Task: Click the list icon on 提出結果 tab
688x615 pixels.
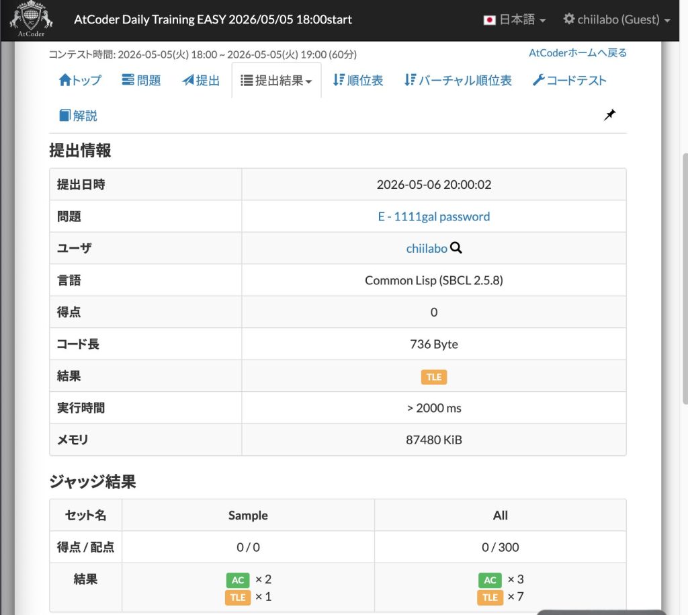Action: pos(247,81)
